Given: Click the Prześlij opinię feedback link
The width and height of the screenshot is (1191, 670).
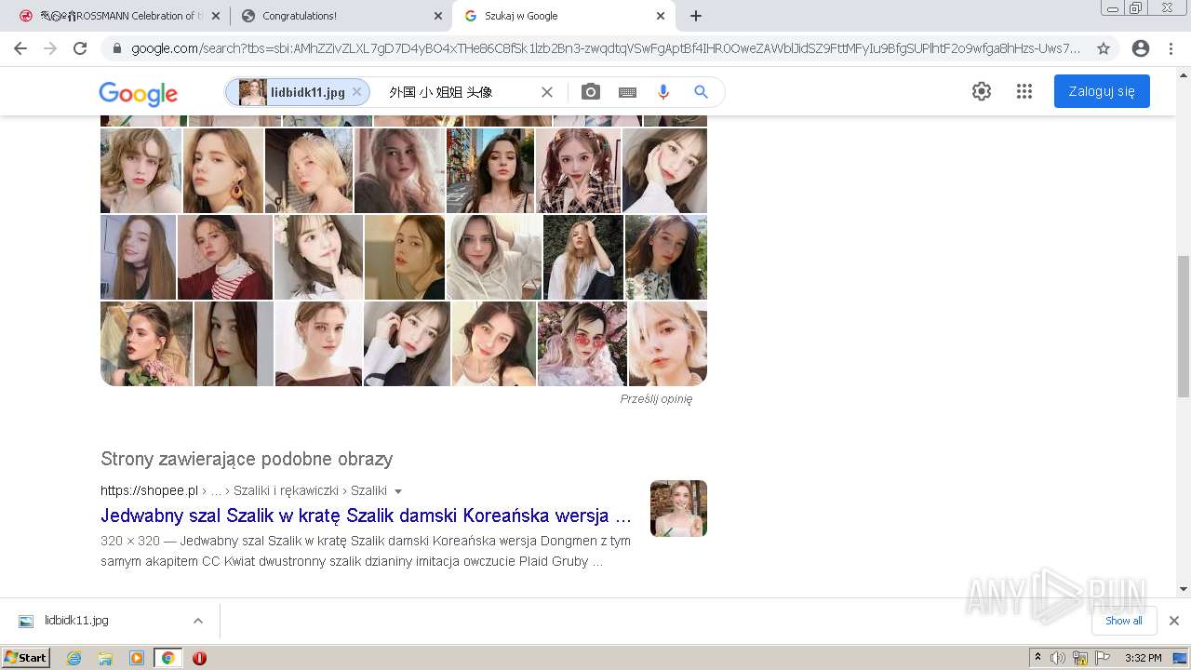Looking at the screenshot, I should [x=656, y=399].
